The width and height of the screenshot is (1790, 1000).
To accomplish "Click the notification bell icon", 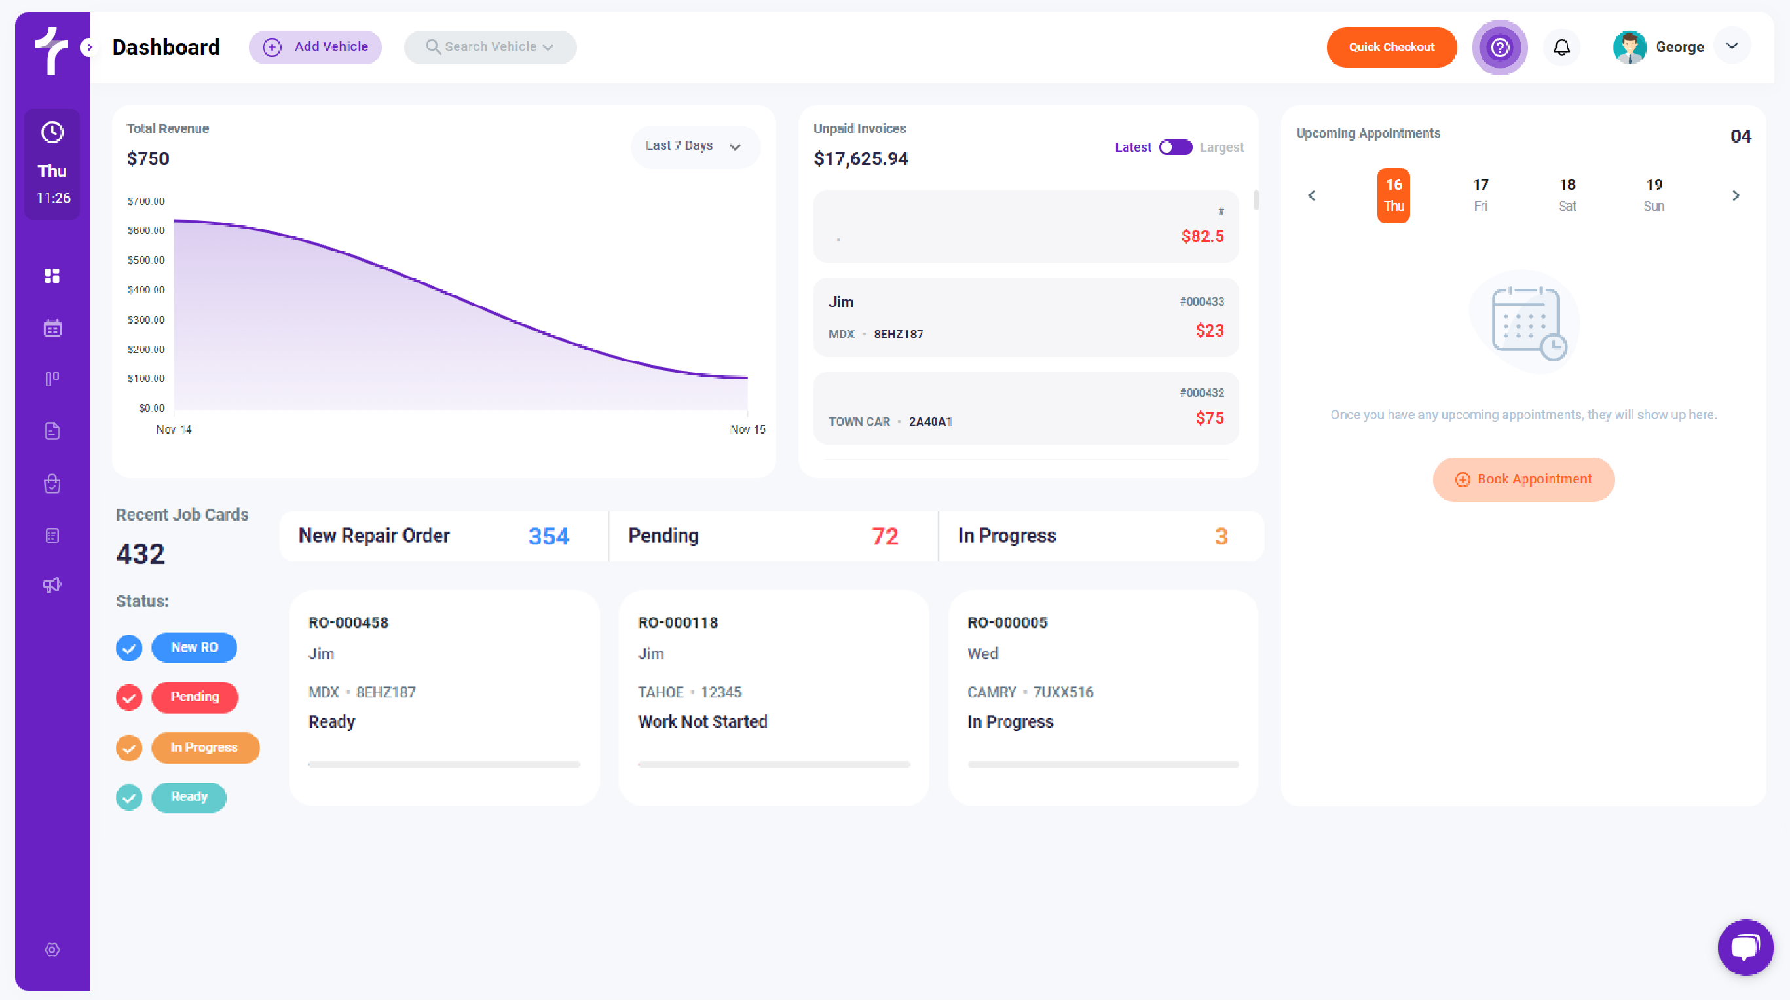I will 1560,46.
